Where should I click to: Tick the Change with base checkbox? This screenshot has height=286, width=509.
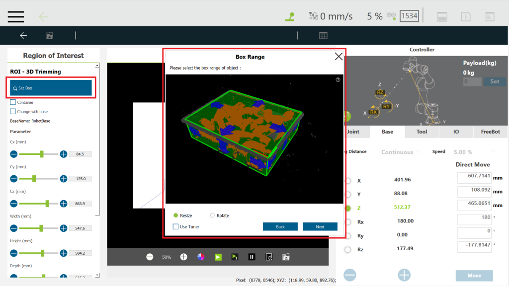click(13, 112)
